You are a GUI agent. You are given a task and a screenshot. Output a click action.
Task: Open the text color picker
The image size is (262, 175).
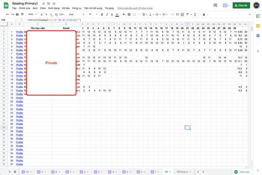click(117, 15)
